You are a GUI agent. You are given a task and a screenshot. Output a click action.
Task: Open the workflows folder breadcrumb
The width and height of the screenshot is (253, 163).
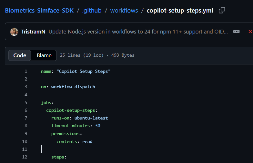(124, 11)
